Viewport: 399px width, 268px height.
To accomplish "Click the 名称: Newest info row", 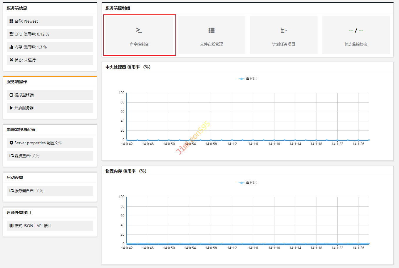I will point(50,21).
